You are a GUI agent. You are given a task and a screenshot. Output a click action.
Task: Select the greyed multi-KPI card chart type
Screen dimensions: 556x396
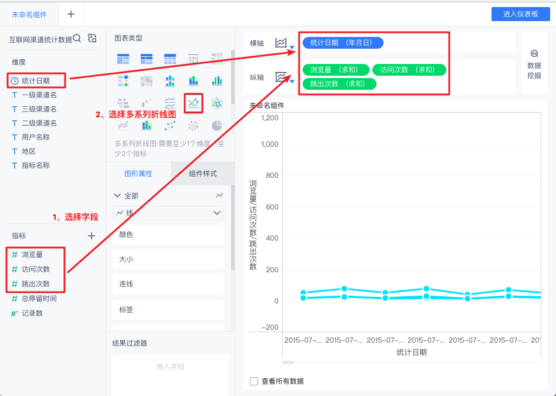216,59
